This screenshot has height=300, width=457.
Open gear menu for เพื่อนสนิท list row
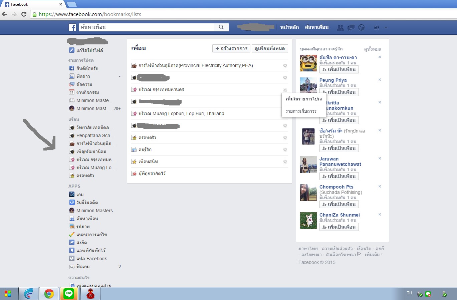(x=285, y=162)
